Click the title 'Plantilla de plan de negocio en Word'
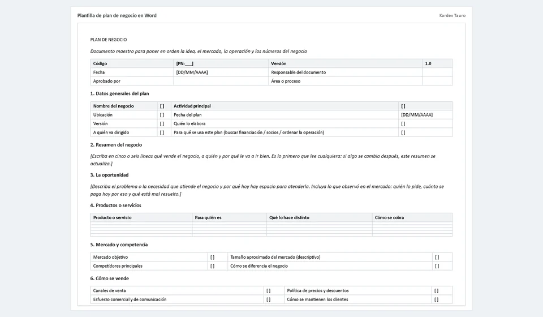The width and height of the screenshot is (543, 317). 117,16
